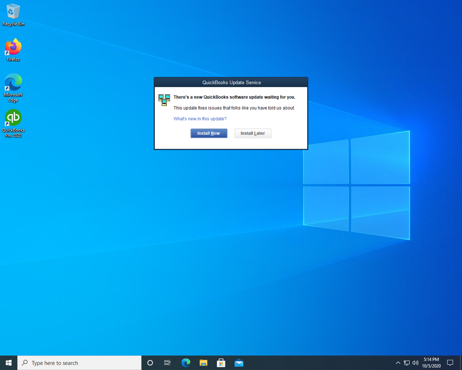Open Action Center notifications
The height and width of the screenshot is (370, 462).
tap(450, 362)
